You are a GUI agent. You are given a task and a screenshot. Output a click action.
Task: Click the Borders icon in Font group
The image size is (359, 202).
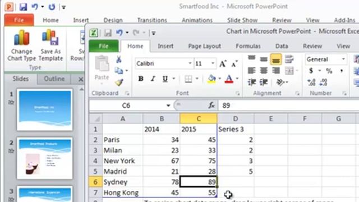pyautogui.click(x=188, y=79)
